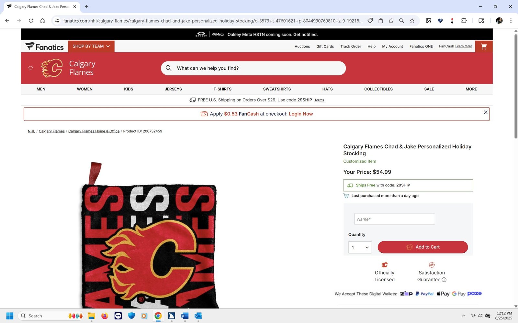Open the JERSEYS category

tap(173, 89)
